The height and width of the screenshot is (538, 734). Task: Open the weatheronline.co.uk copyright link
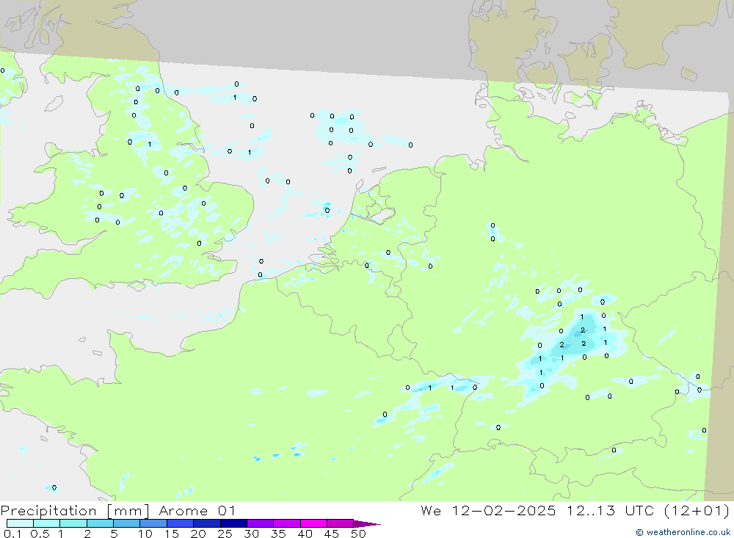(x=683, y=532)
